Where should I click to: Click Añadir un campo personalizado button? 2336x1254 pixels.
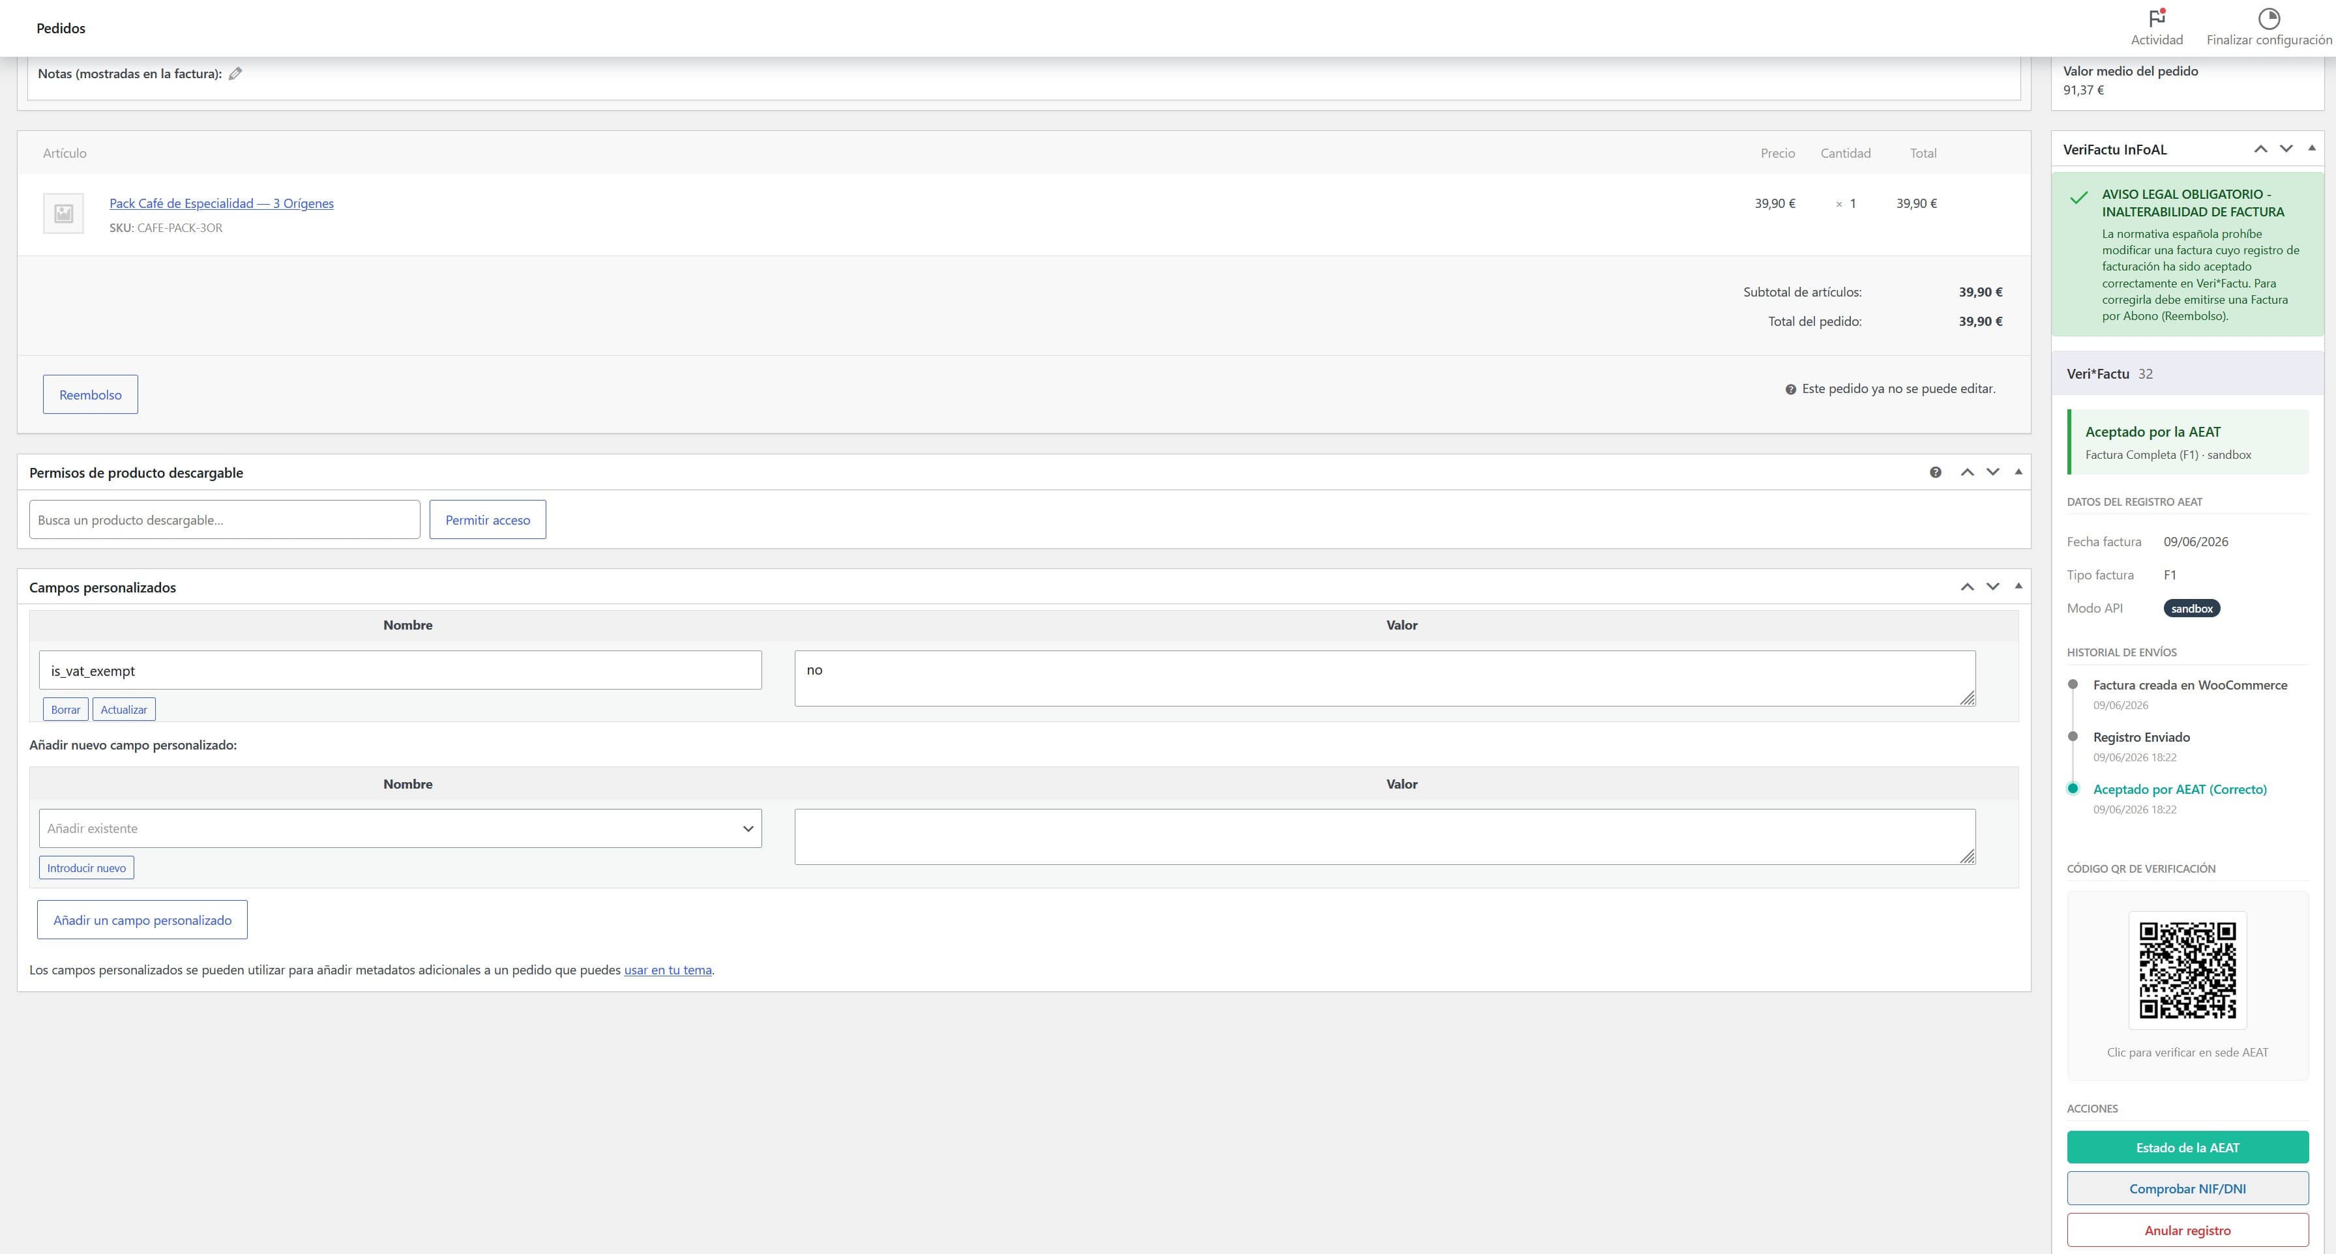coord(142,920)
